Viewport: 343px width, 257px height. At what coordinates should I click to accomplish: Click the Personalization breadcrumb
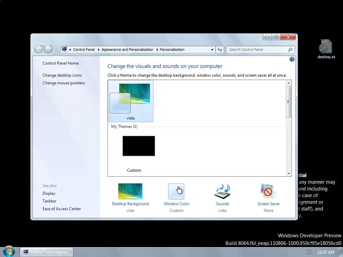pyautogui.click(x=172, y=50)
